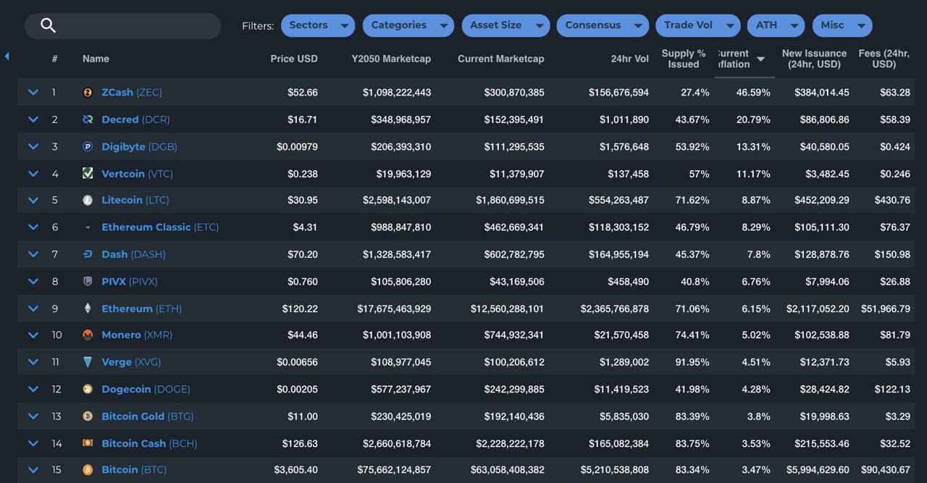Expand the ZCash row chevron
Screen dimensions: 927x483
tap(33, 92)
